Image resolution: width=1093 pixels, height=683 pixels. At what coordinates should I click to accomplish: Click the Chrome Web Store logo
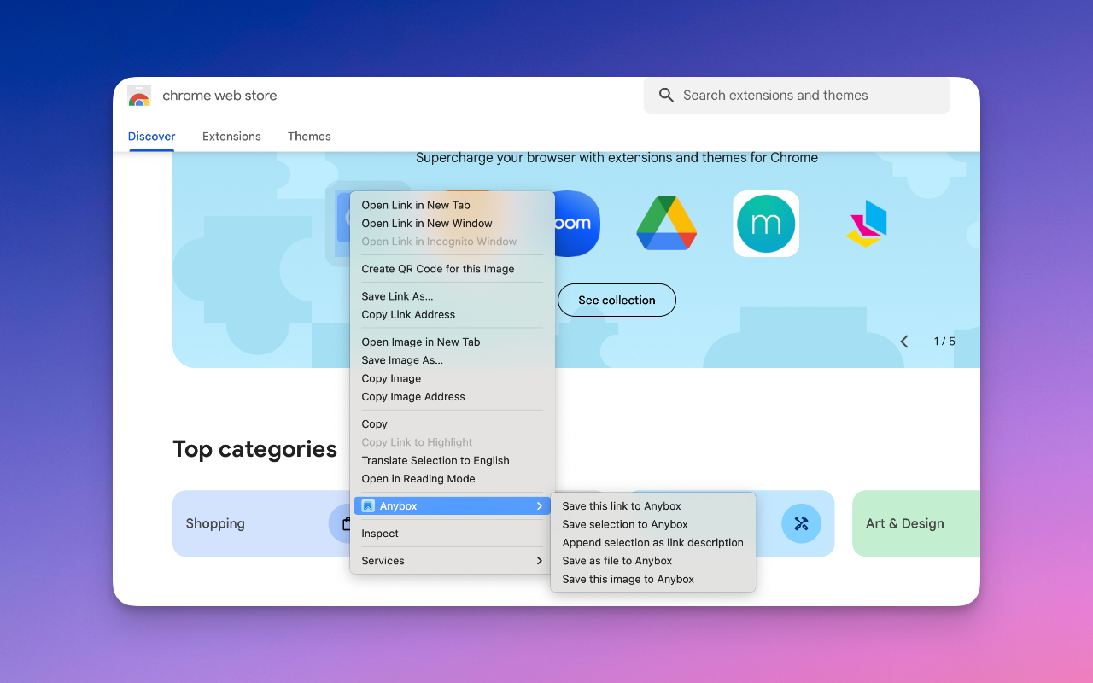(x=139, y=96)
